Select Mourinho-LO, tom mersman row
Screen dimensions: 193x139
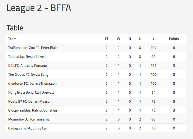point(96,119)
